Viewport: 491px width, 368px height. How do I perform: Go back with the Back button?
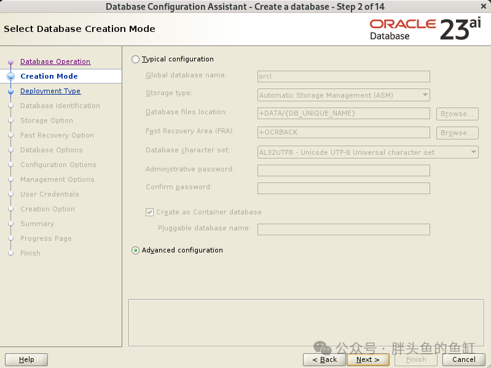(324, 359)
